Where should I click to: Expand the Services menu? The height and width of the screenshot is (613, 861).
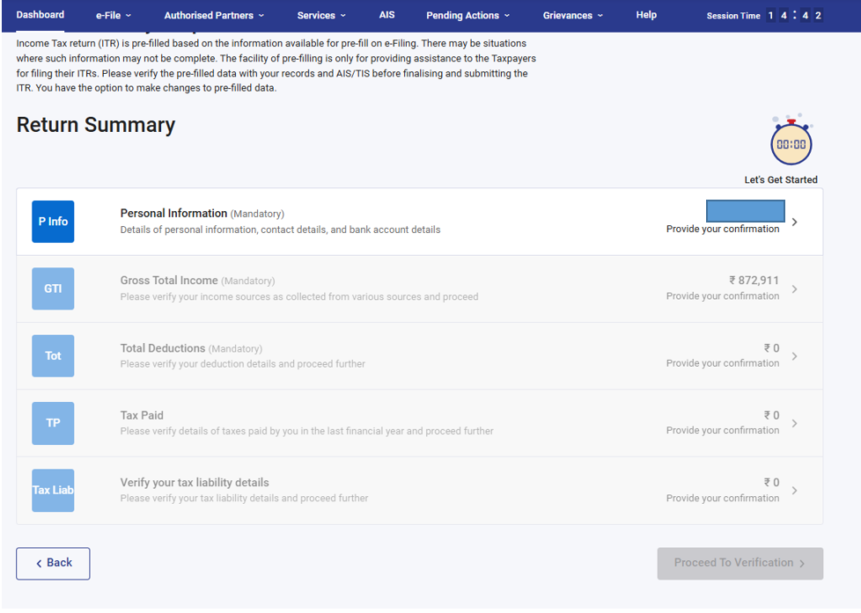pyautogui.click(x=321, y=16)
